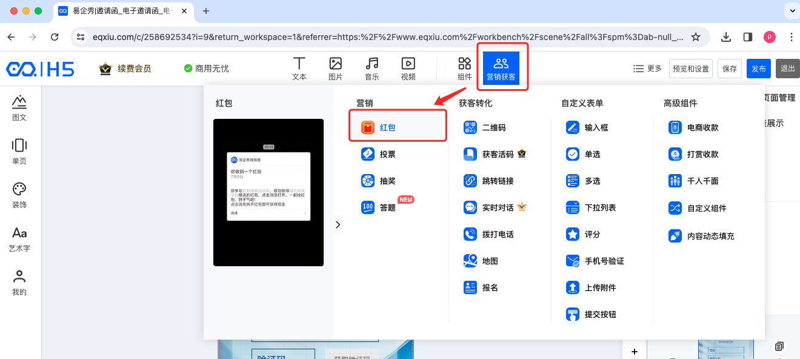
Task: Open the 艺术字 art text sidebar panel
Action: (19, 239)
